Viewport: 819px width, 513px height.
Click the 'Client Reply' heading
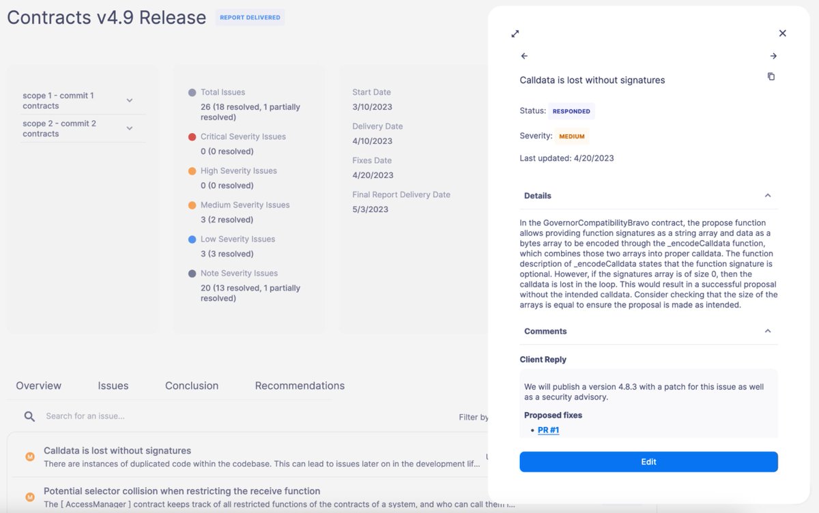tap(543, 360)
